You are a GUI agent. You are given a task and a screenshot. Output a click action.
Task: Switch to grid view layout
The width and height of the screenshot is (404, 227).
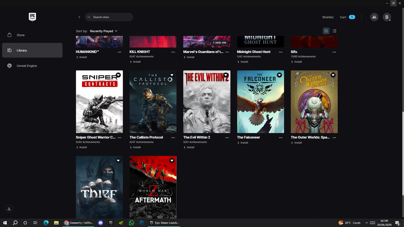pos(326,31)
